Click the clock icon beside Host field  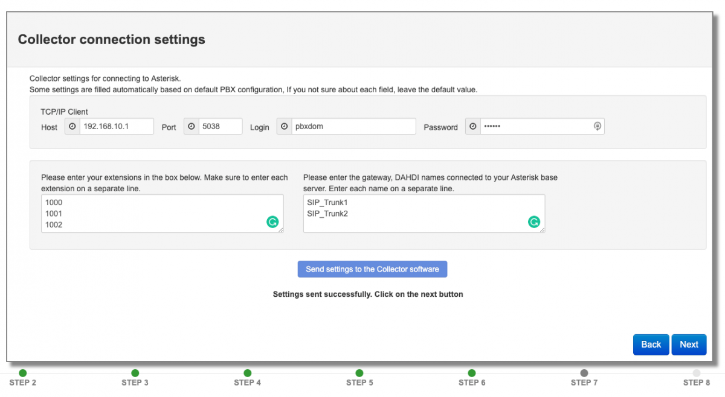72,127
